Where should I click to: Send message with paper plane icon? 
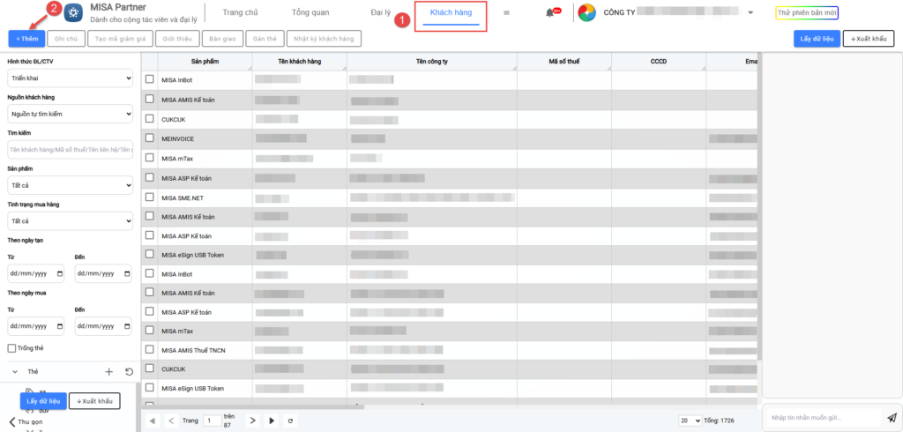coord(892,418)
